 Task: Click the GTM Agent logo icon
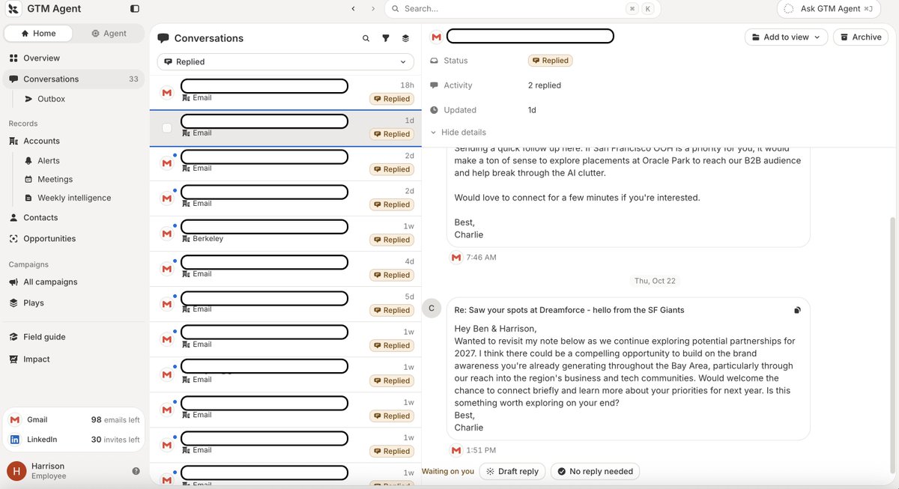pos(13,9)
